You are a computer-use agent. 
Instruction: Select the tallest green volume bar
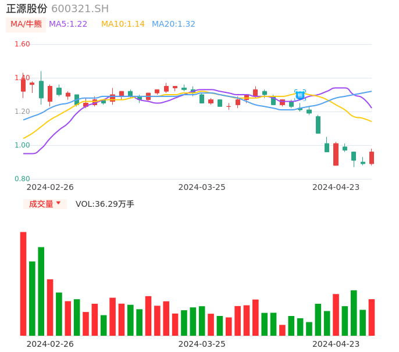41,291
